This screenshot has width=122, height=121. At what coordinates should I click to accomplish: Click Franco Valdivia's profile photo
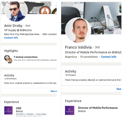[x=78, y=30]
